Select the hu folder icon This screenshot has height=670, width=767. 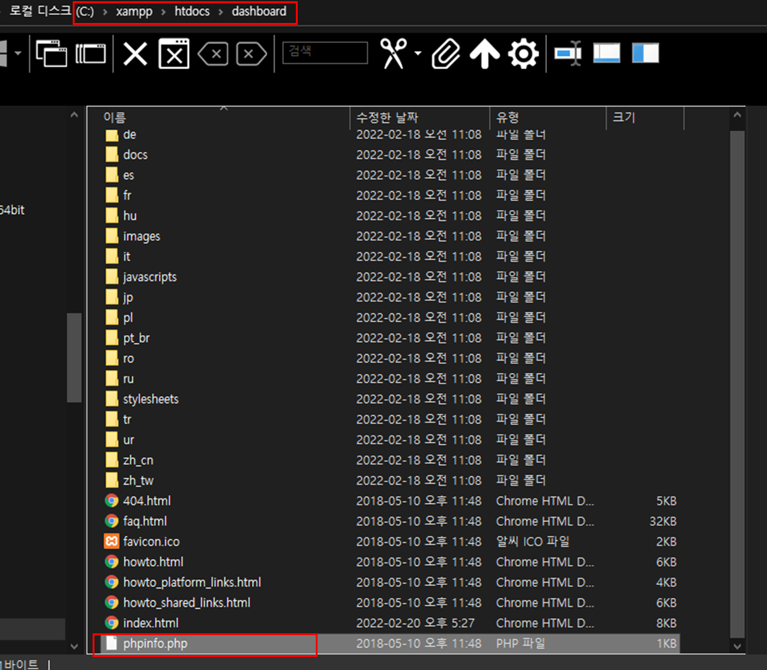112,215
